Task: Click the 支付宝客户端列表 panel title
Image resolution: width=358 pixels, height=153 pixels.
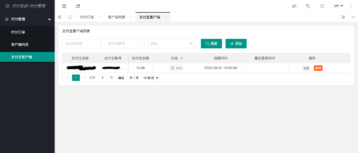Action: [x=76, y=31]
